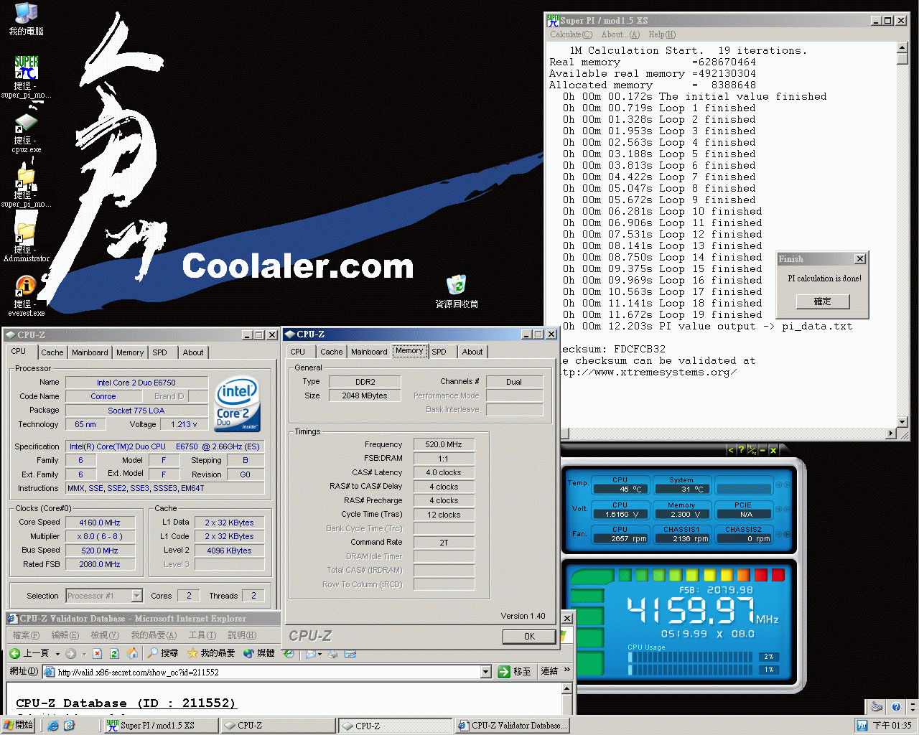919x735 pixels.
Task: Open the Forward button history dropdown arrow
Action: pyautogui.click(x=84, y=654)
